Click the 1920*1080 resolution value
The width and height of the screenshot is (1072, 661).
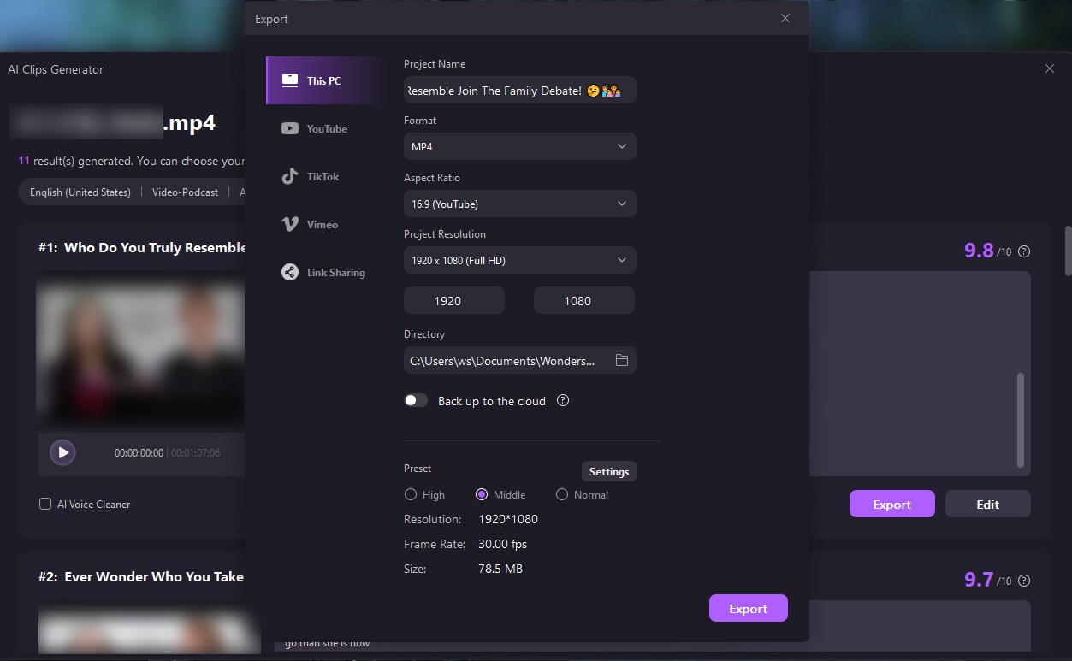[x=508, y=519]
